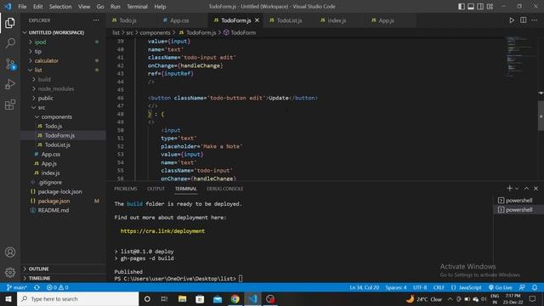544x306 pixels.
Task: Open the cra.link/deployment link in terminal
Action: pyautogui.click(x=162, y=231)
